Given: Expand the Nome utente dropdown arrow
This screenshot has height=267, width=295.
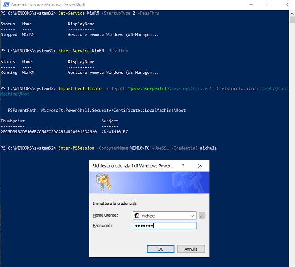Looking at the screenshot, I should click(x=192, y=216).
